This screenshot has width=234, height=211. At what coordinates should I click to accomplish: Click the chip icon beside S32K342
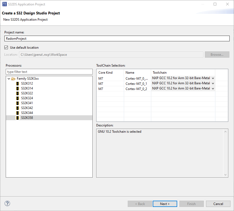[18, 108]
